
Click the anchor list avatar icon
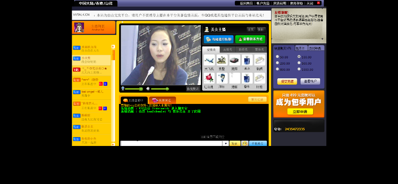79,27
